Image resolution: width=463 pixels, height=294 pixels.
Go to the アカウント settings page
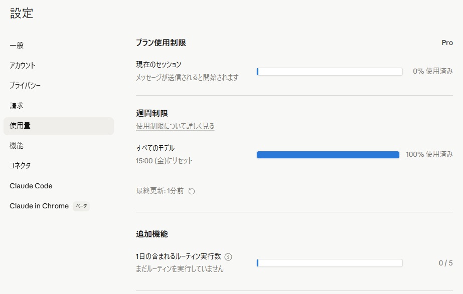[x=23, y=66]
